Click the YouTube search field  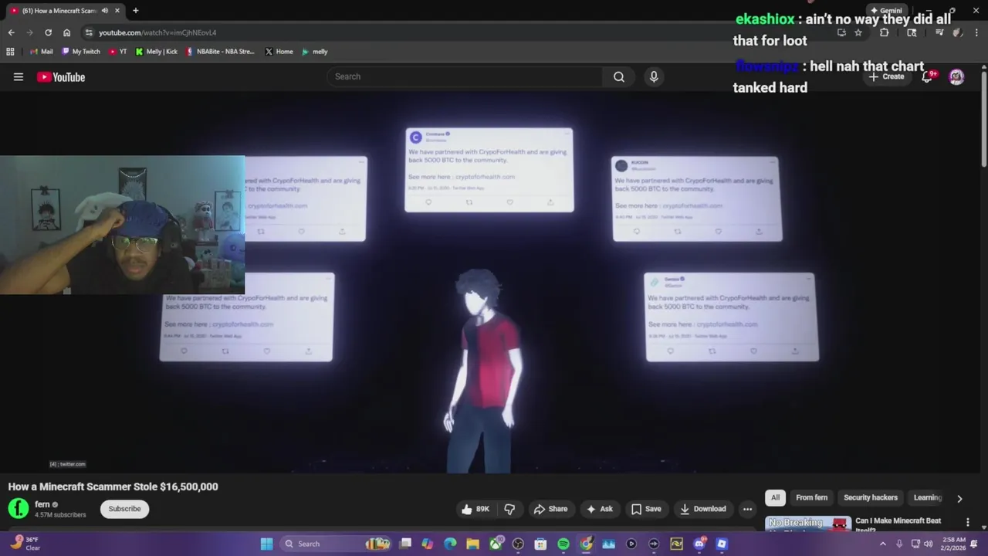click(465, 76)
